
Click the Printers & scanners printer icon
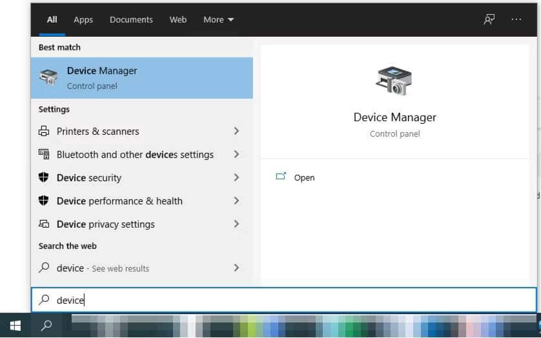point(44,131)
